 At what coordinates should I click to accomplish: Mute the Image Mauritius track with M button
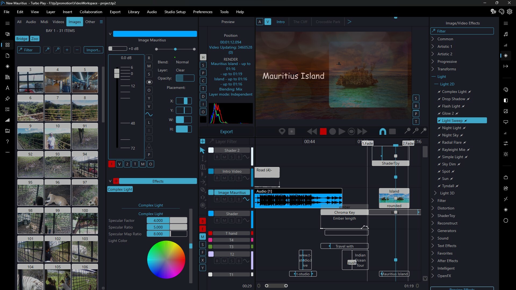click(x=224, y=199)
